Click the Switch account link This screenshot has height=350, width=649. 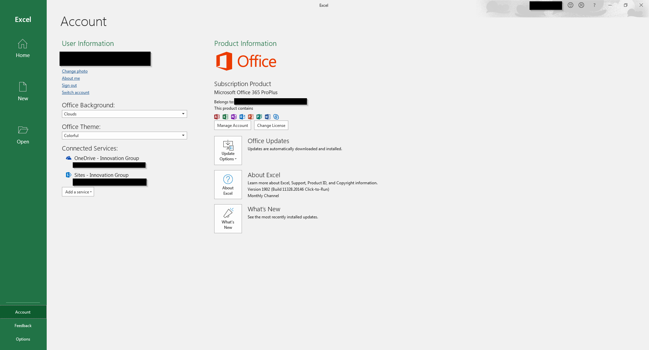point(76,92)
